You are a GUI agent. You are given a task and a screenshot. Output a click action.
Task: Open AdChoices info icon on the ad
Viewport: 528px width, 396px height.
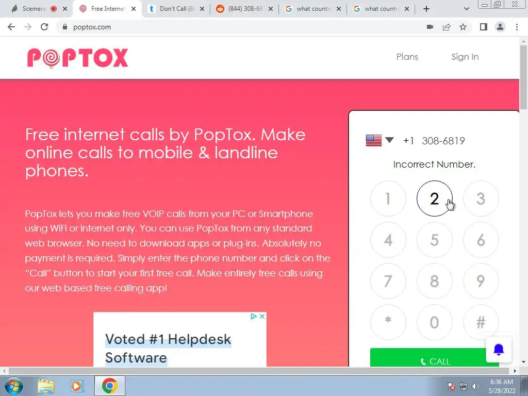(254, 316)
